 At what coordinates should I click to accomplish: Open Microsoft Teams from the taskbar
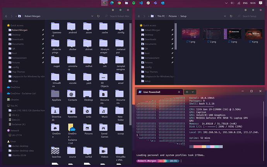[156, 3]
